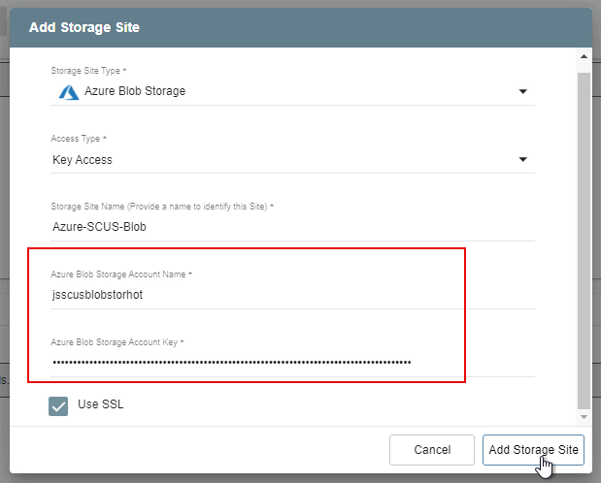Open the Access Type dropdown arrow
This screenshot has width=601, height=483.
(522, 160)
